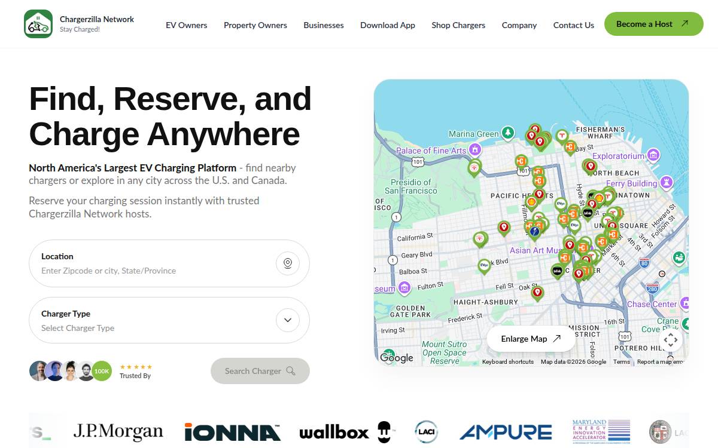Open the Company menu
718x448 pixels.
pos(519,25)
